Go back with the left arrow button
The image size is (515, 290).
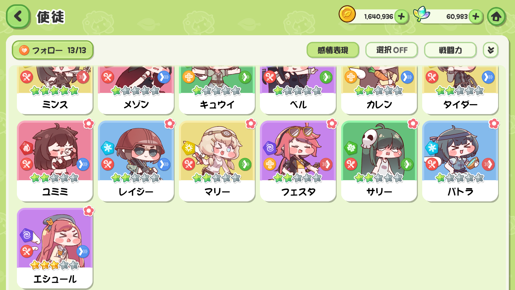pos(18,16)
